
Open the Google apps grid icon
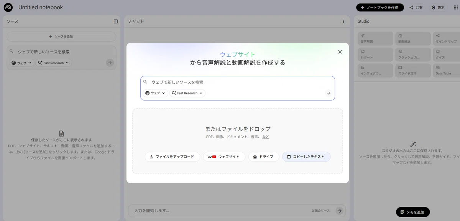pos(455,8)
